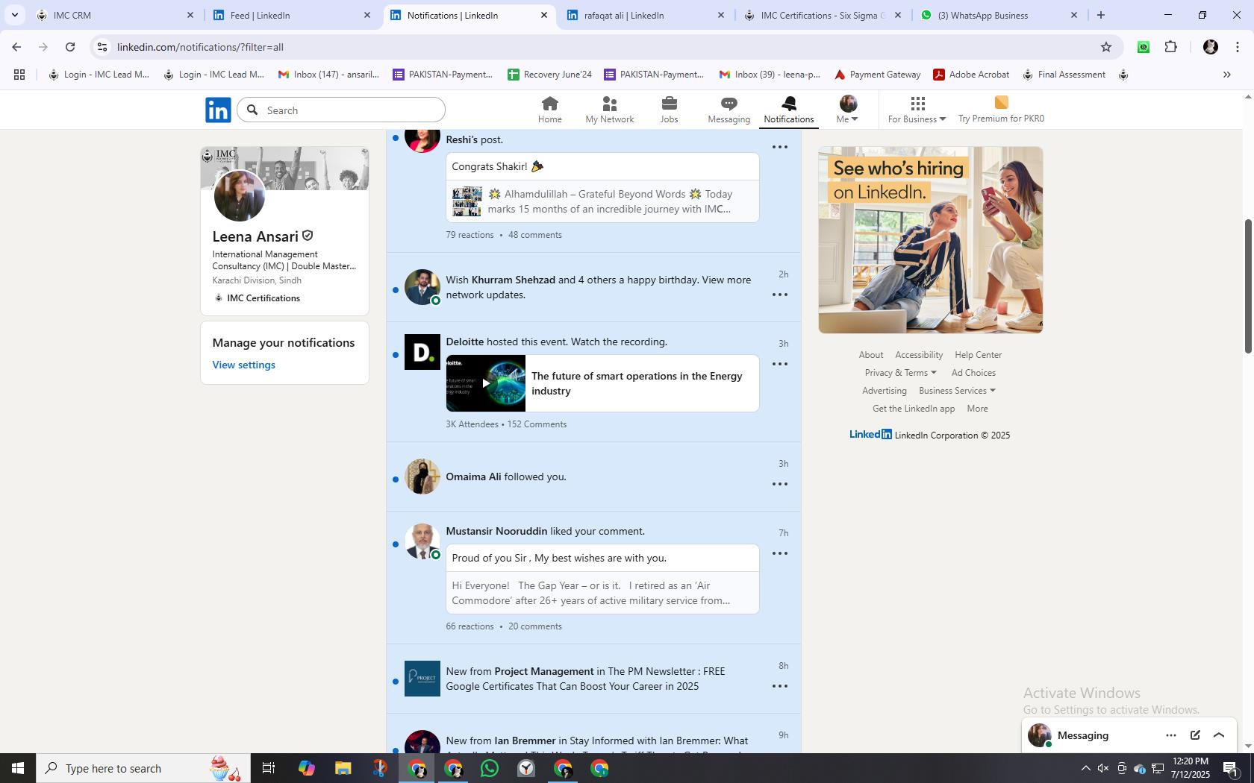Click View settings link
This screenshot has width=1254, height=783.
click(243, 365)
